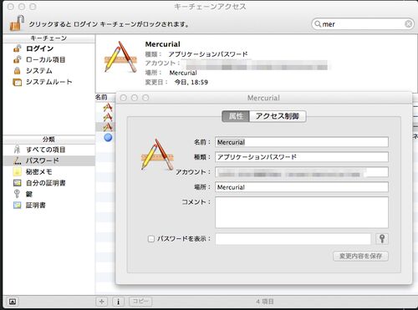Click the Mercurial item title in header

click(163, 44)
